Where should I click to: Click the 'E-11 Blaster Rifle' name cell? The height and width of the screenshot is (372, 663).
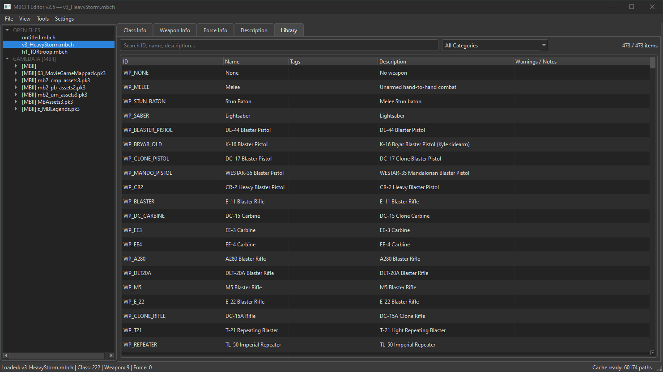pyautogui.click(x=256, y=202)
